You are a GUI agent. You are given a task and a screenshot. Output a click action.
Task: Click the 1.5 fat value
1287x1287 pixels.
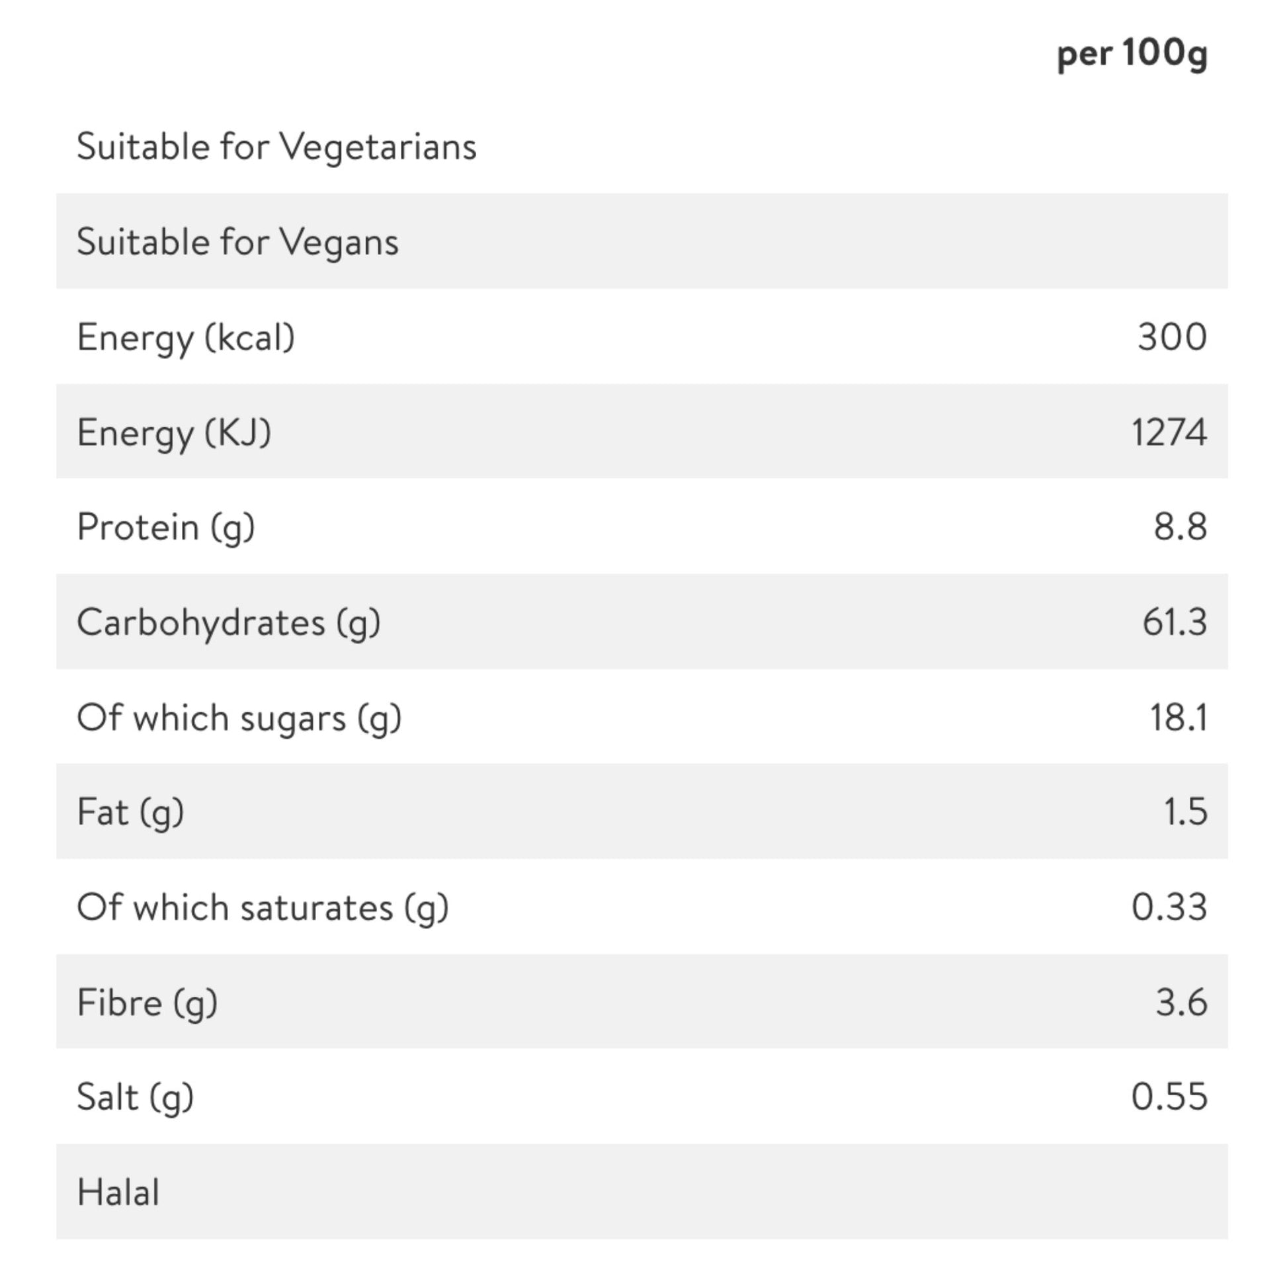point(1185,812)
